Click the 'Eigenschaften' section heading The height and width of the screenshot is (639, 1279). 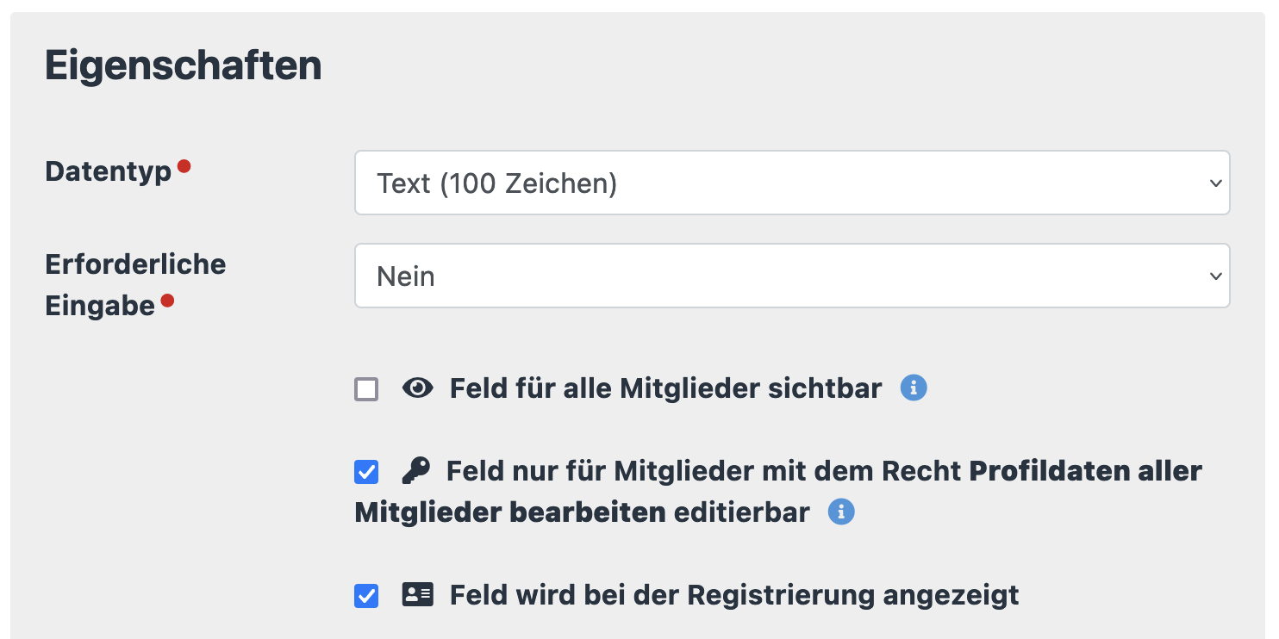[x=184, y=66]
